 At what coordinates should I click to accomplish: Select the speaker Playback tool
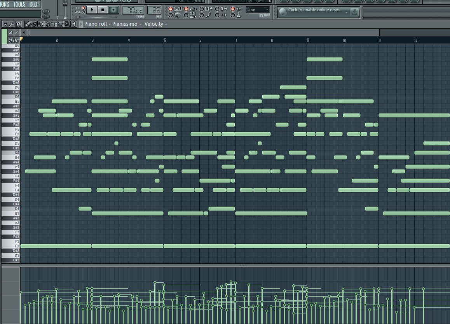(74, 24)
